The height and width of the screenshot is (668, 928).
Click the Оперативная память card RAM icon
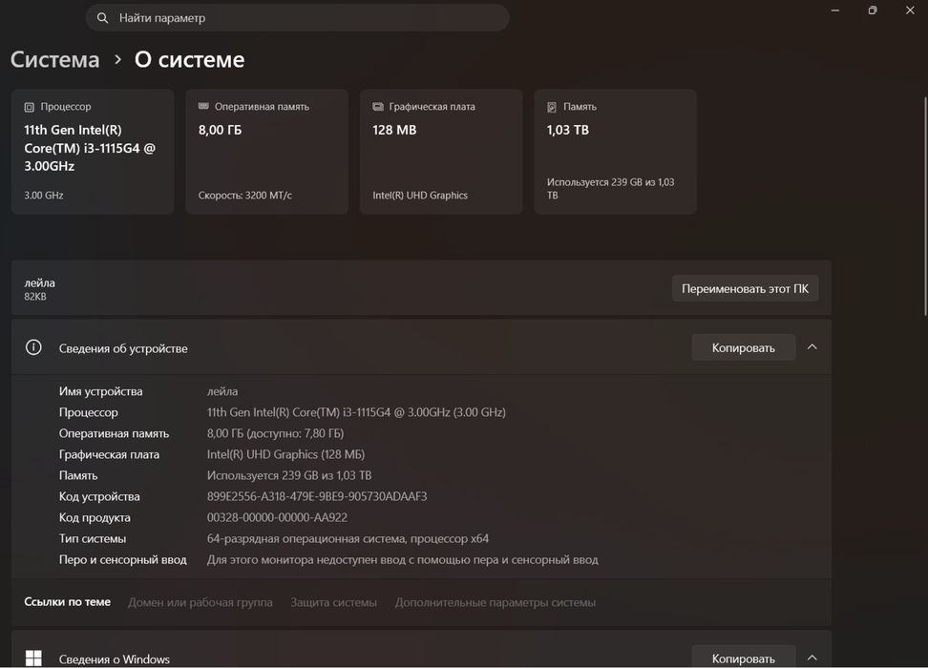203,107
